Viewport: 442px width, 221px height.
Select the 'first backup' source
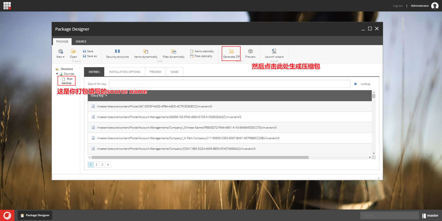point(67,81)
